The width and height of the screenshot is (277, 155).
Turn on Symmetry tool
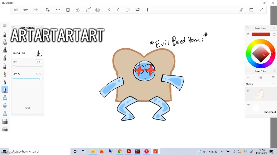coord(108,10)
